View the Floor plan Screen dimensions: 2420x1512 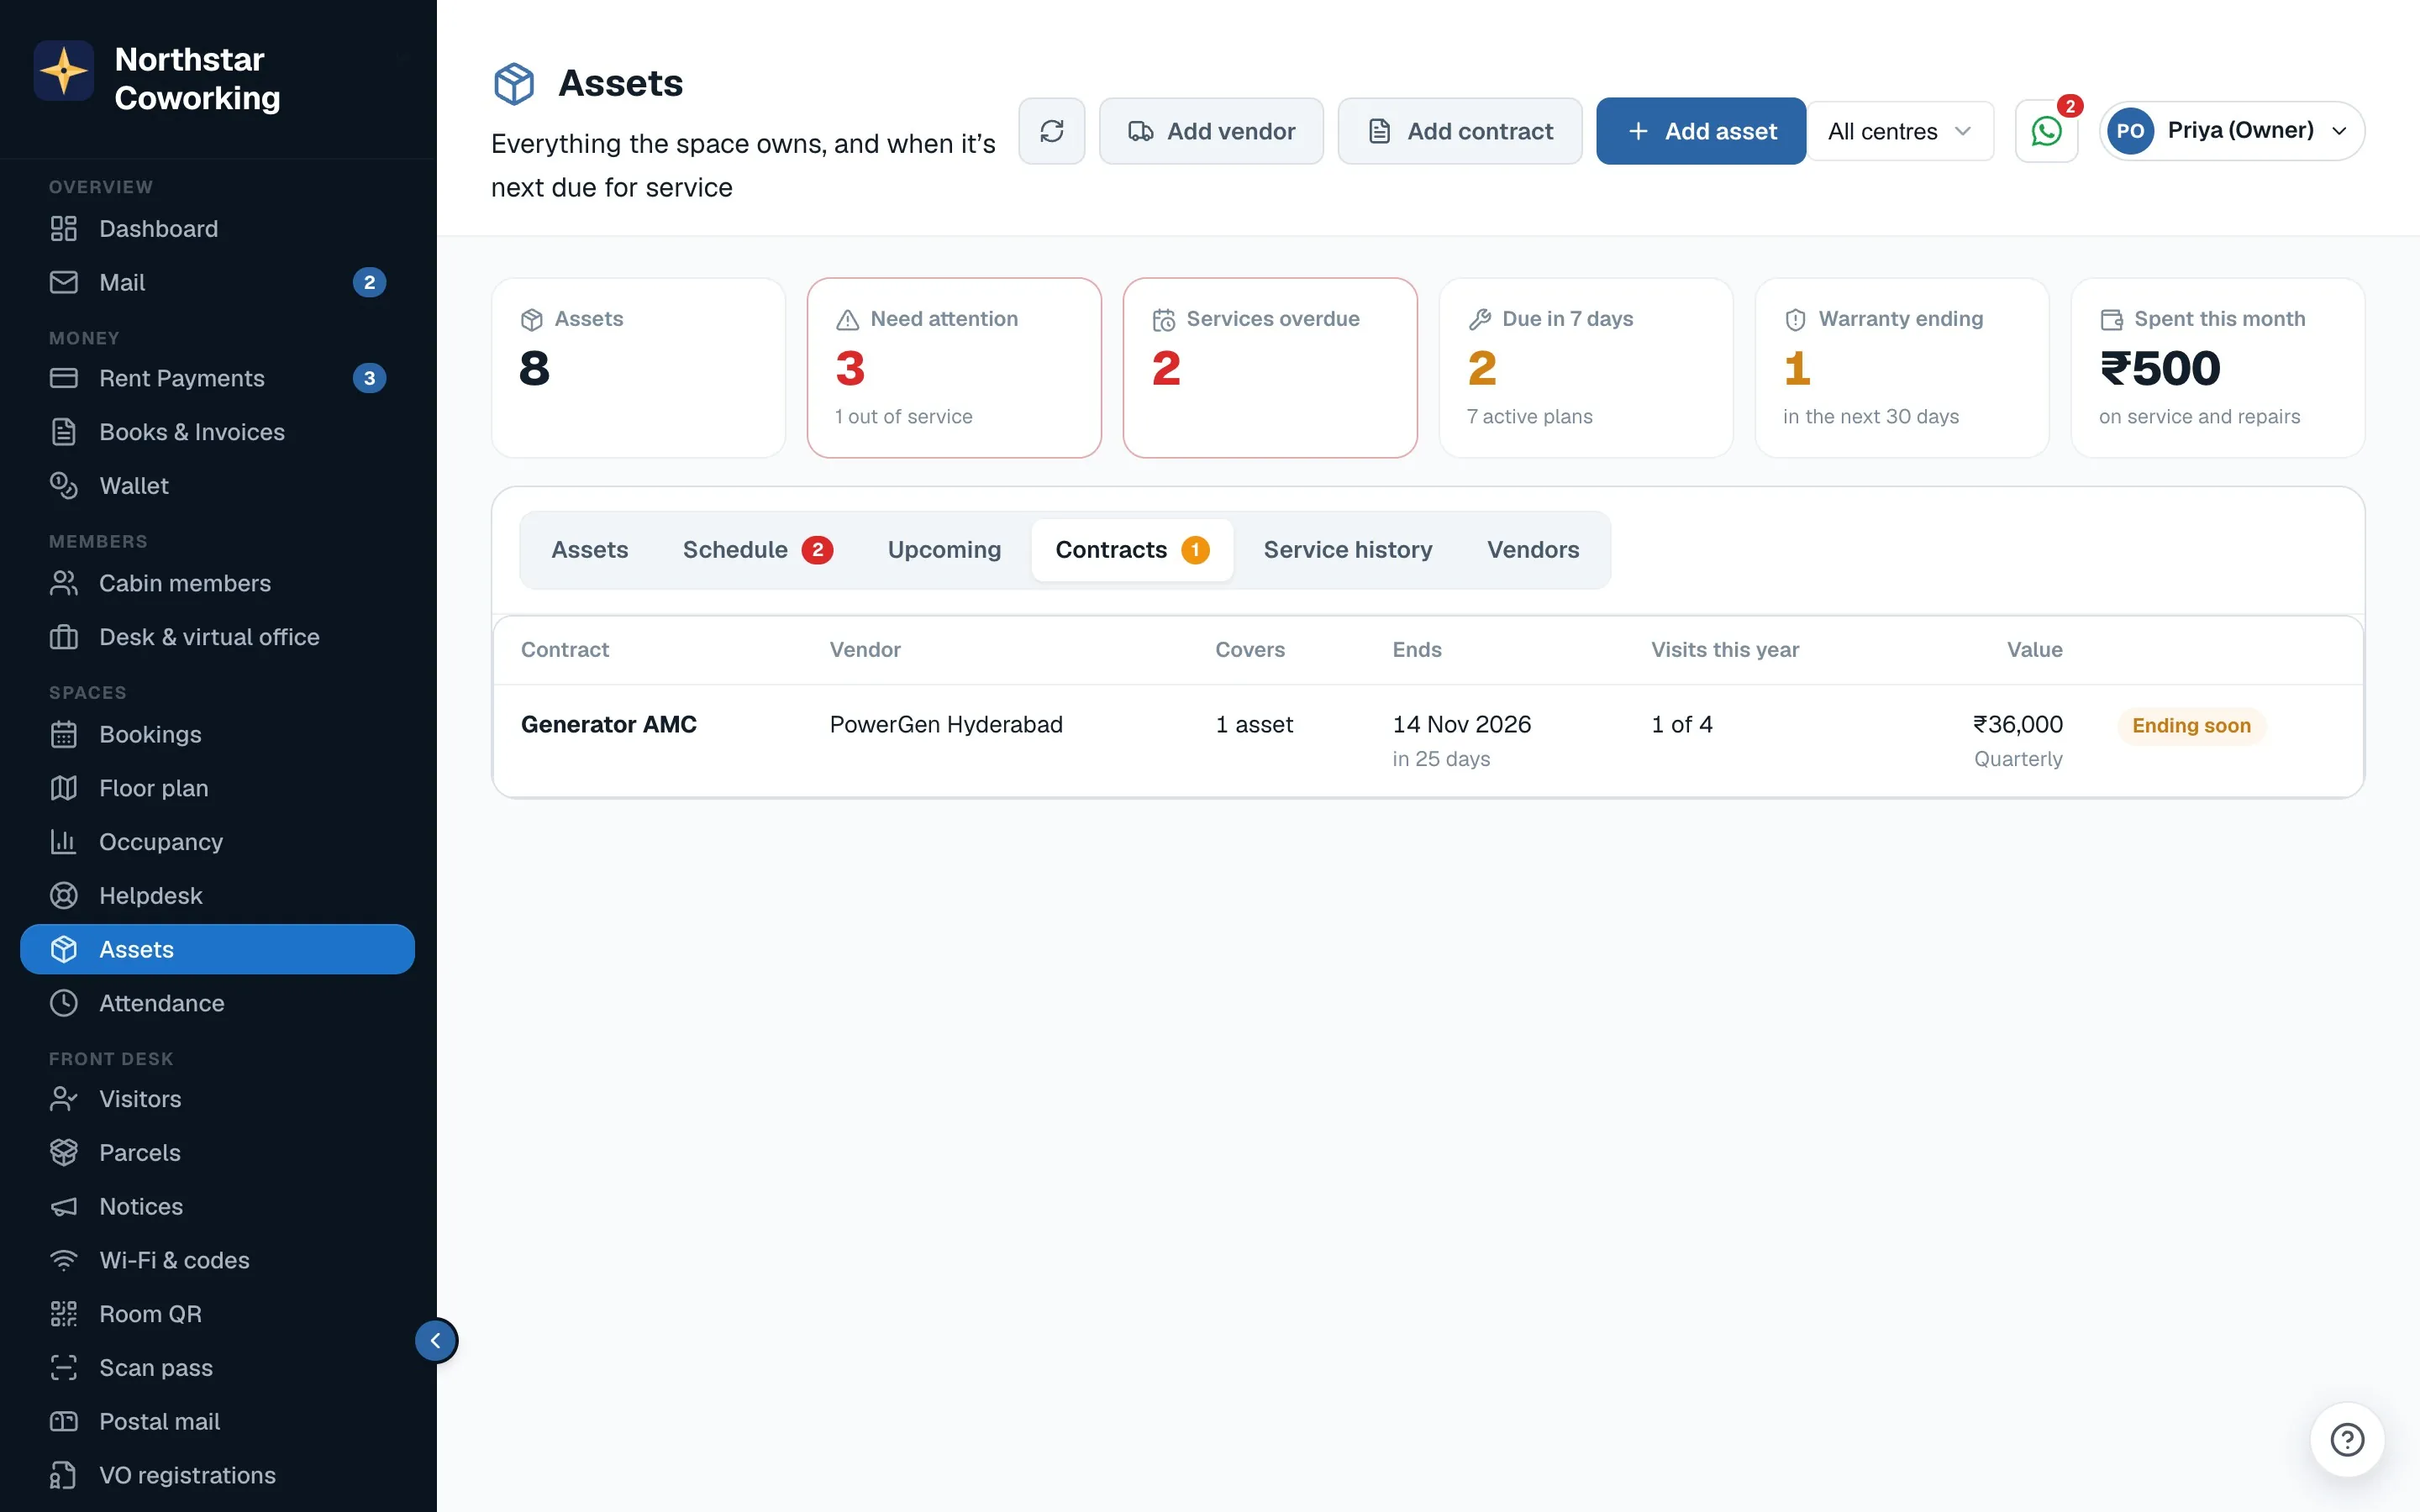(x=218, y=788)
